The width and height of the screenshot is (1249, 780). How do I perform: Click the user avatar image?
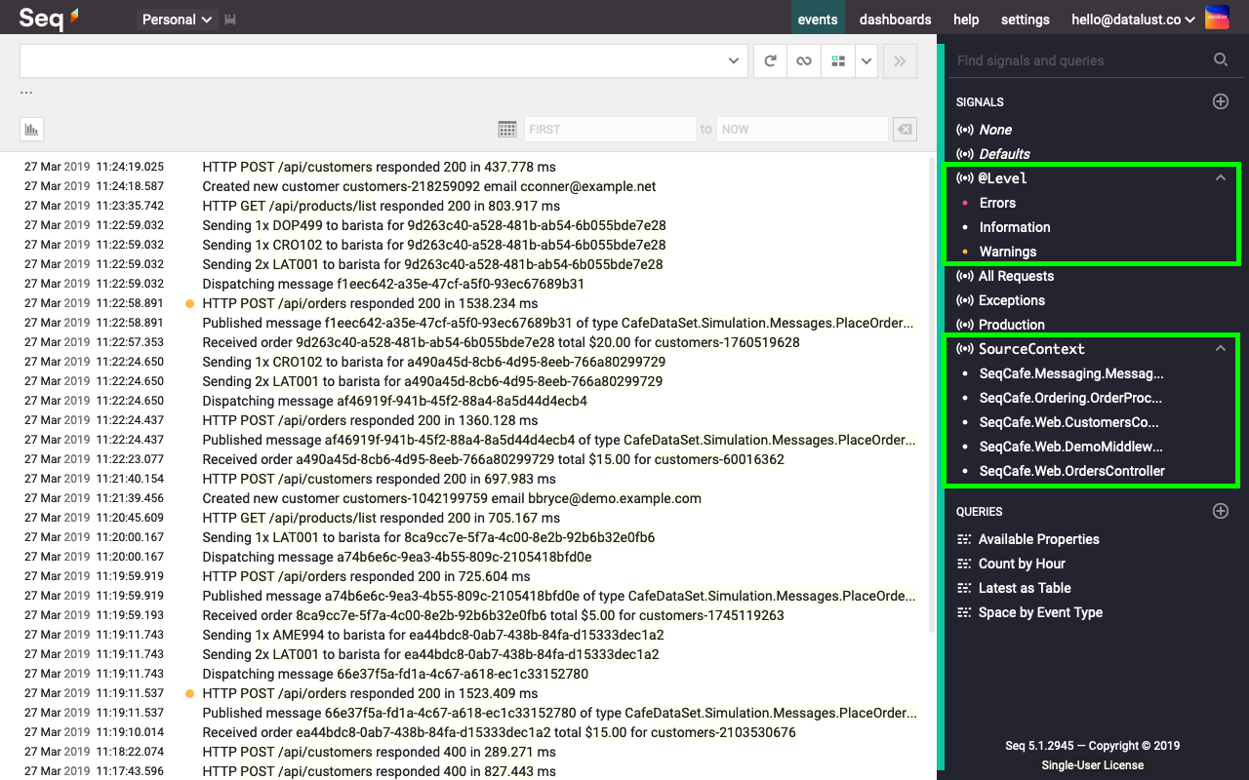click(1217, 18)
